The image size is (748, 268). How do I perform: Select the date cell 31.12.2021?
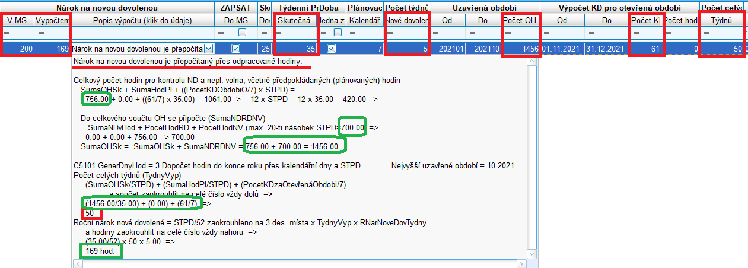pos(606,49)
